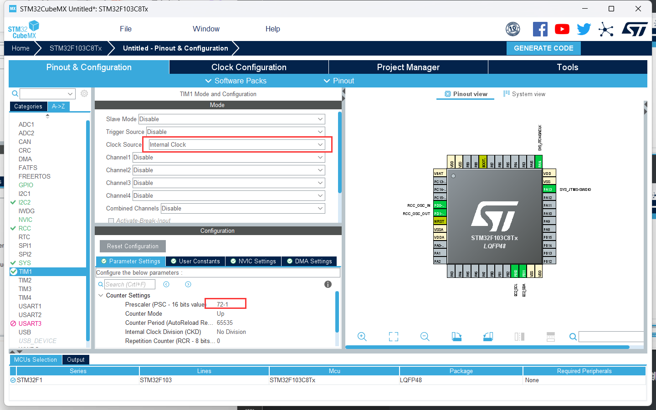This screenshot has height=410, width=656.
Task: Click the STM32CubeMX logo
Action: click(x=24, y=30)
